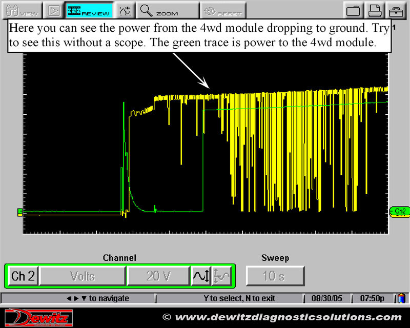Toggle the waveform vertical position control
The image size is (410, 328).
(200, 276)
